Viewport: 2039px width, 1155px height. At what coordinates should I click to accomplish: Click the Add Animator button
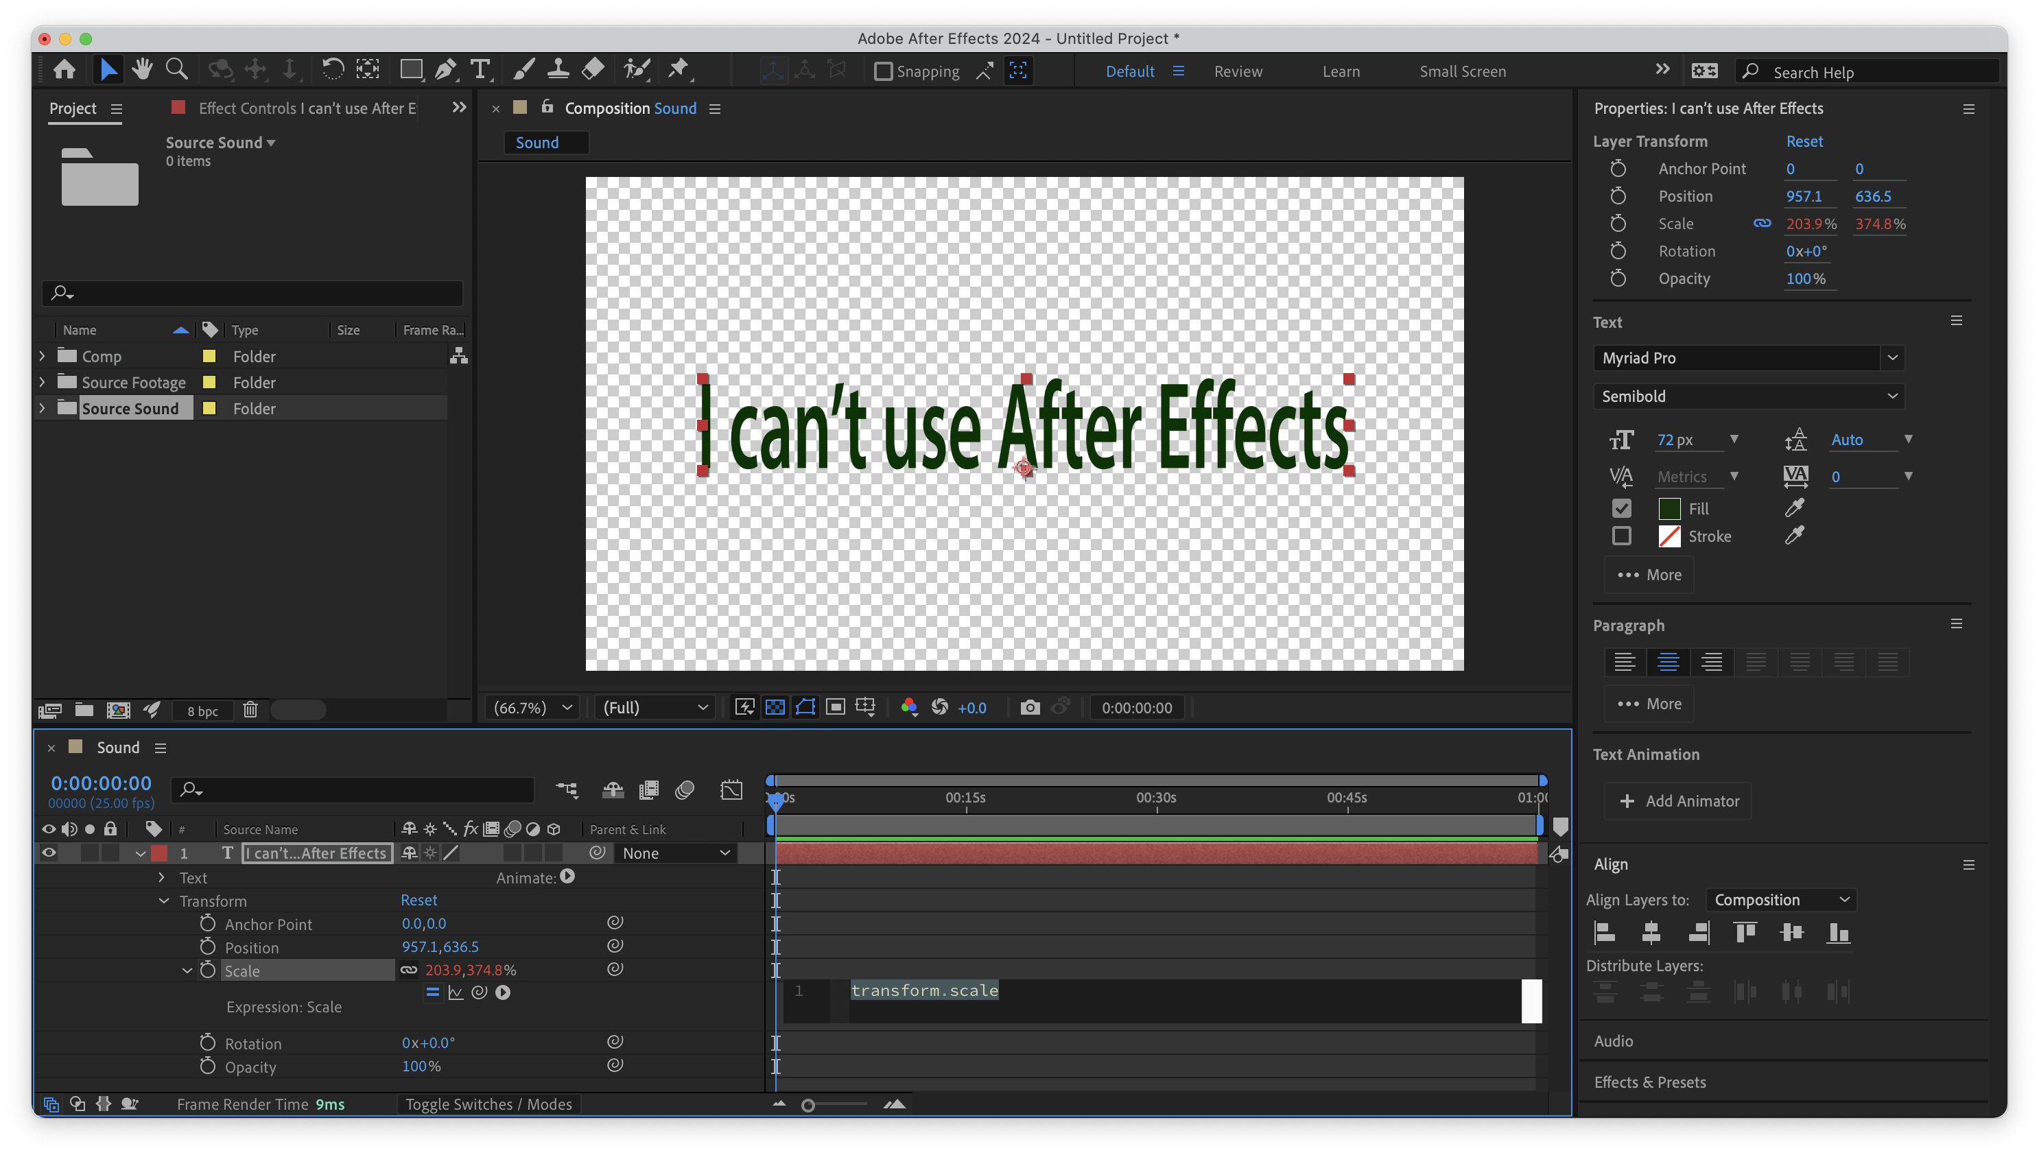[x=1678, y=801]
